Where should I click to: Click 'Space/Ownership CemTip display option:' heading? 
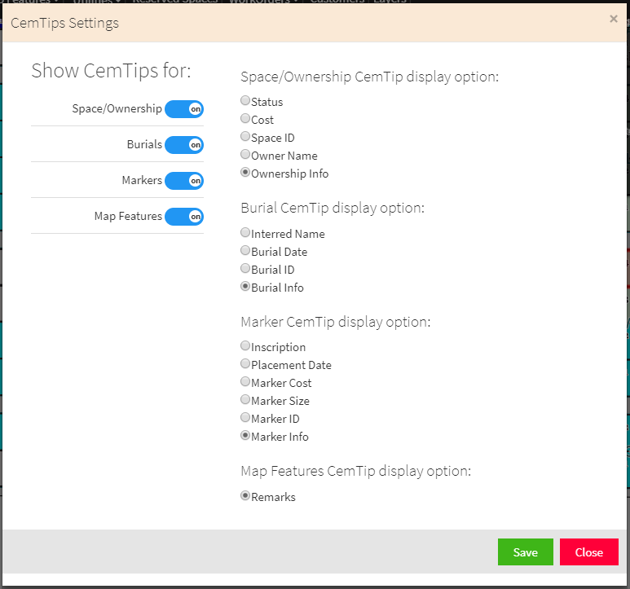click(370, 77)
